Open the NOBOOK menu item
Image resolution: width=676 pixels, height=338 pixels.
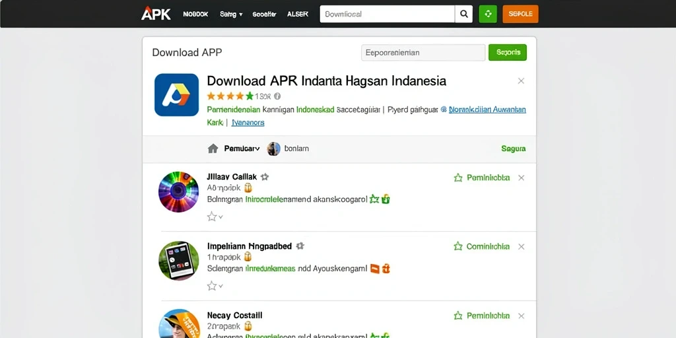(x=195, y=15)
